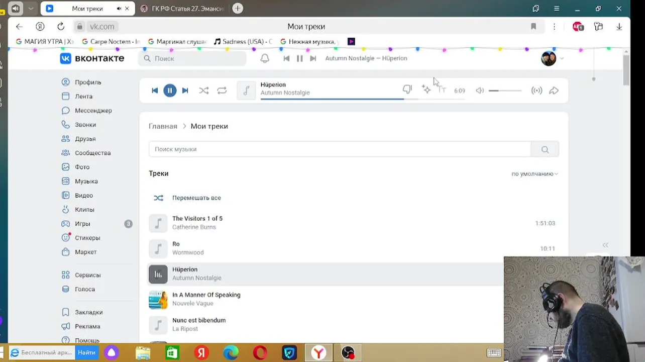Switch to ГК РФ Статья 27 tab
This screenshot has height=362, width=645.
(x=182, y=9)
